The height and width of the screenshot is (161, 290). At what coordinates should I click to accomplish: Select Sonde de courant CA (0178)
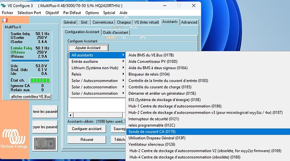click(208, 132)
